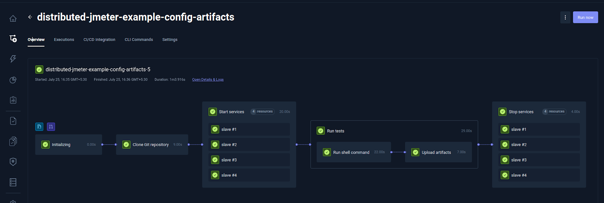
Task: Click the Started: July 25 timestamp
Action: [61, 79]
